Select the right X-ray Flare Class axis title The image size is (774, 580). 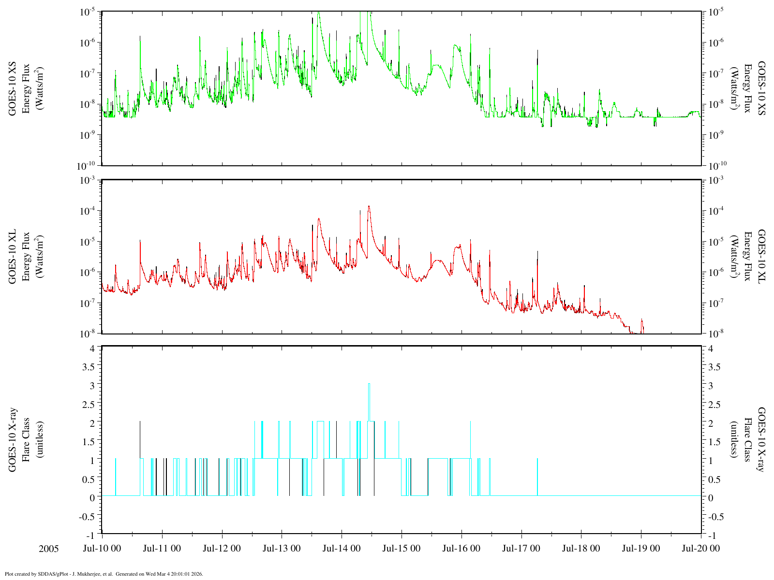point(748,440)
